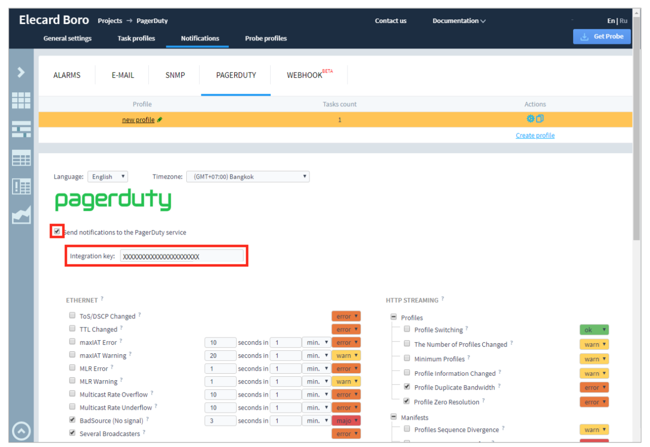Click the green pencil edit icon beside new profile
The image size is (650, 447).
tap(160, 120)
